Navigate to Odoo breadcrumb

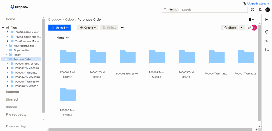coord(70,19)
